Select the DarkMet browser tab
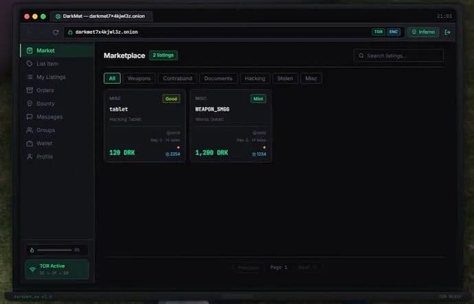This screenshot has height=304, width=474. coord(101,16)
